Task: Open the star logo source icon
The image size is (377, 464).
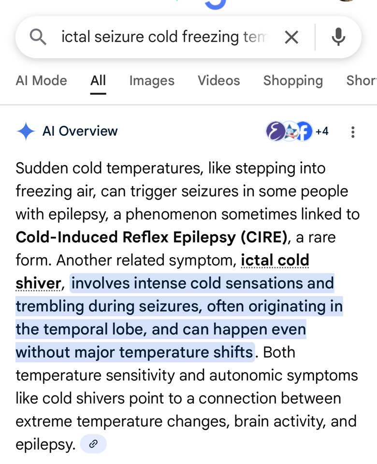Action: tap(290, 131)
